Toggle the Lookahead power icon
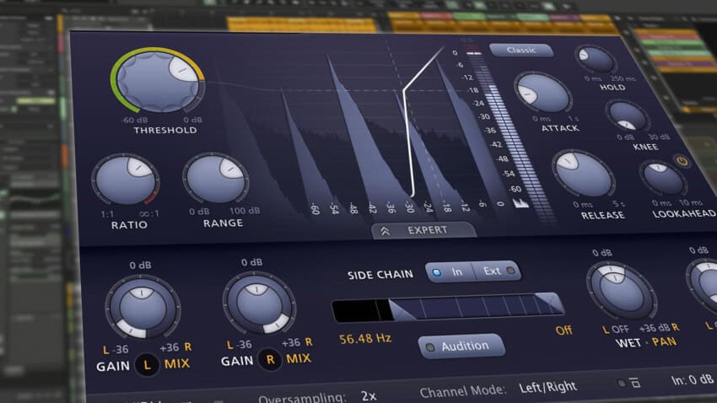 [682, 161]
